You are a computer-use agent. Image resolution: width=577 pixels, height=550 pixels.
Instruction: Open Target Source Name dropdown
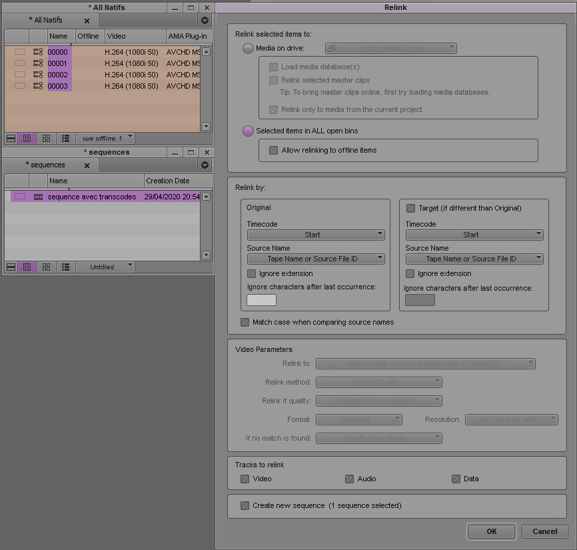click(x=474, y=259)
